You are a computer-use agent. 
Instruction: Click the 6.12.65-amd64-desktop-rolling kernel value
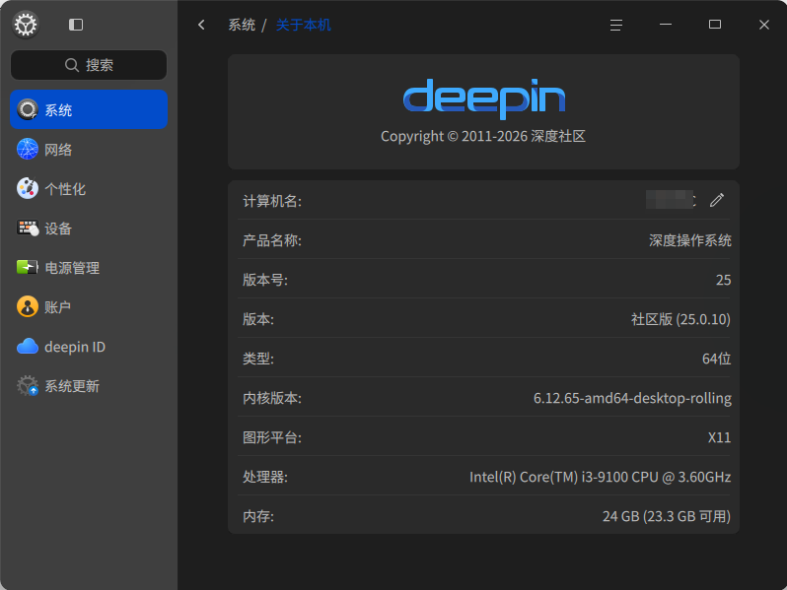pyautogui.click(x=632, y=398)
